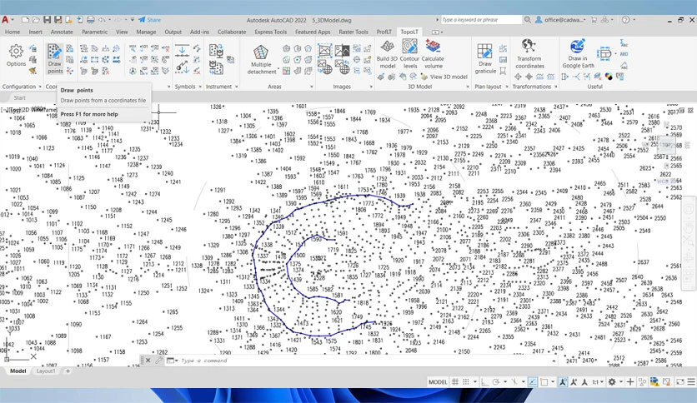Expand the 3D Model panel arrow
The height and width of the screenshot is (403, 697).
coord(468,87)
